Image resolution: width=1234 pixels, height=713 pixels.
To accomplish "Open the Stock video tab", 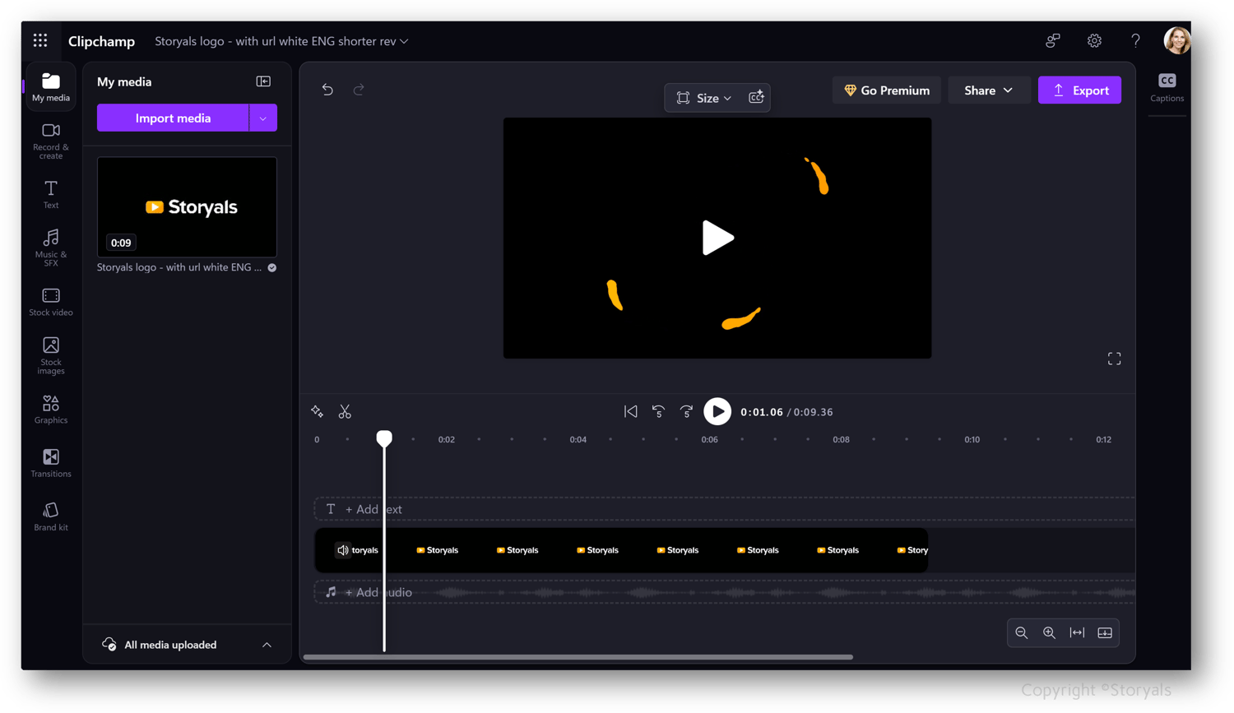I will click(x=50, y=301).
